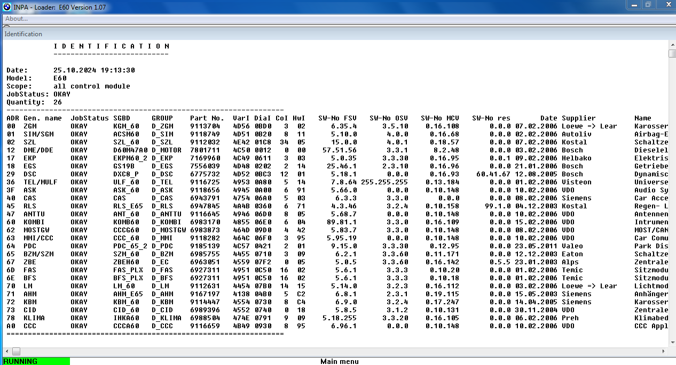Maximize the INPA window

pos(649,5)
